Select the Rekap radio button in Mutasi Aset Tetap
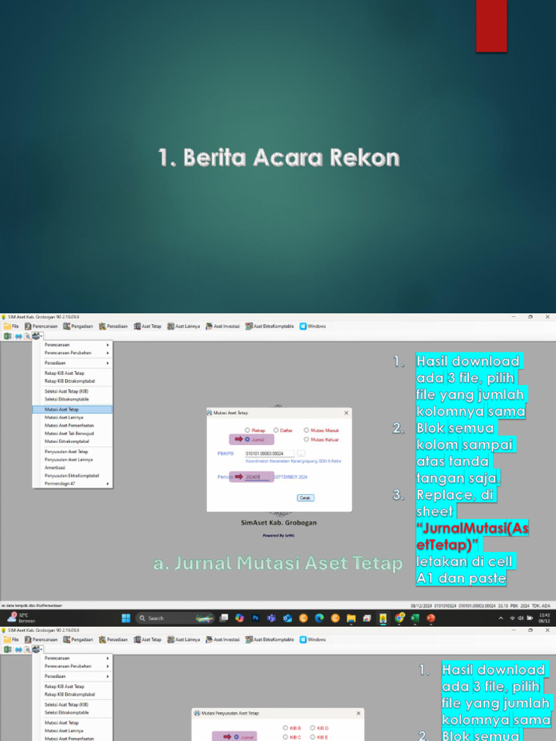Image resolution: width=556 pixels, height=741 pixels. pyautogui.click(x=248, y=431)
